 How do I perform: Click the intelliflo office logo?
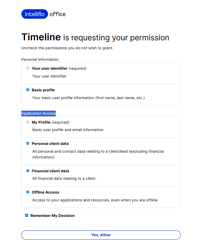(43, 14)
